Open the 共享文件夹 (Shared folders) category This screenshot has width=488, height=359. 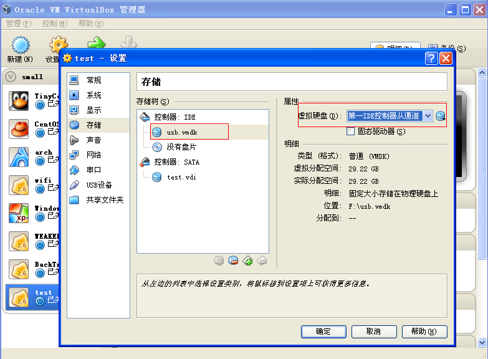[x=98, y=200]
